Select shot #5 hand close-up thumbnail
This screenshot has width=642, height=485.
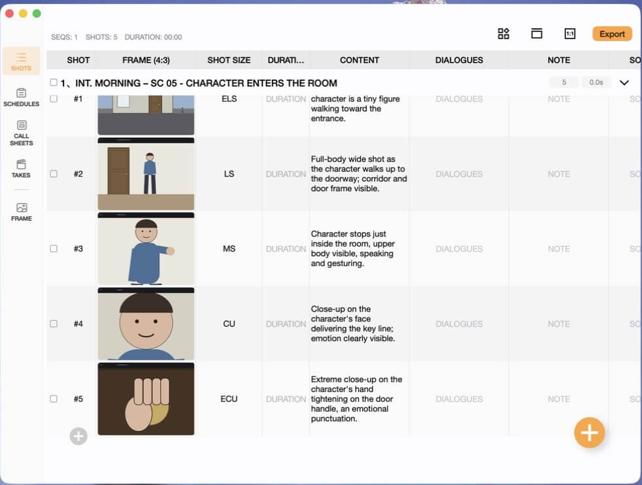pos(146,399)
